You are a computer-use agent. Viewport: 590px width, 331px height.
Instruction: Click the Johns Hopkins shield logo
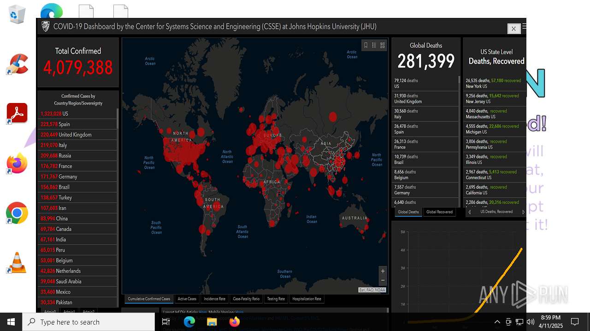pos(46,27)
